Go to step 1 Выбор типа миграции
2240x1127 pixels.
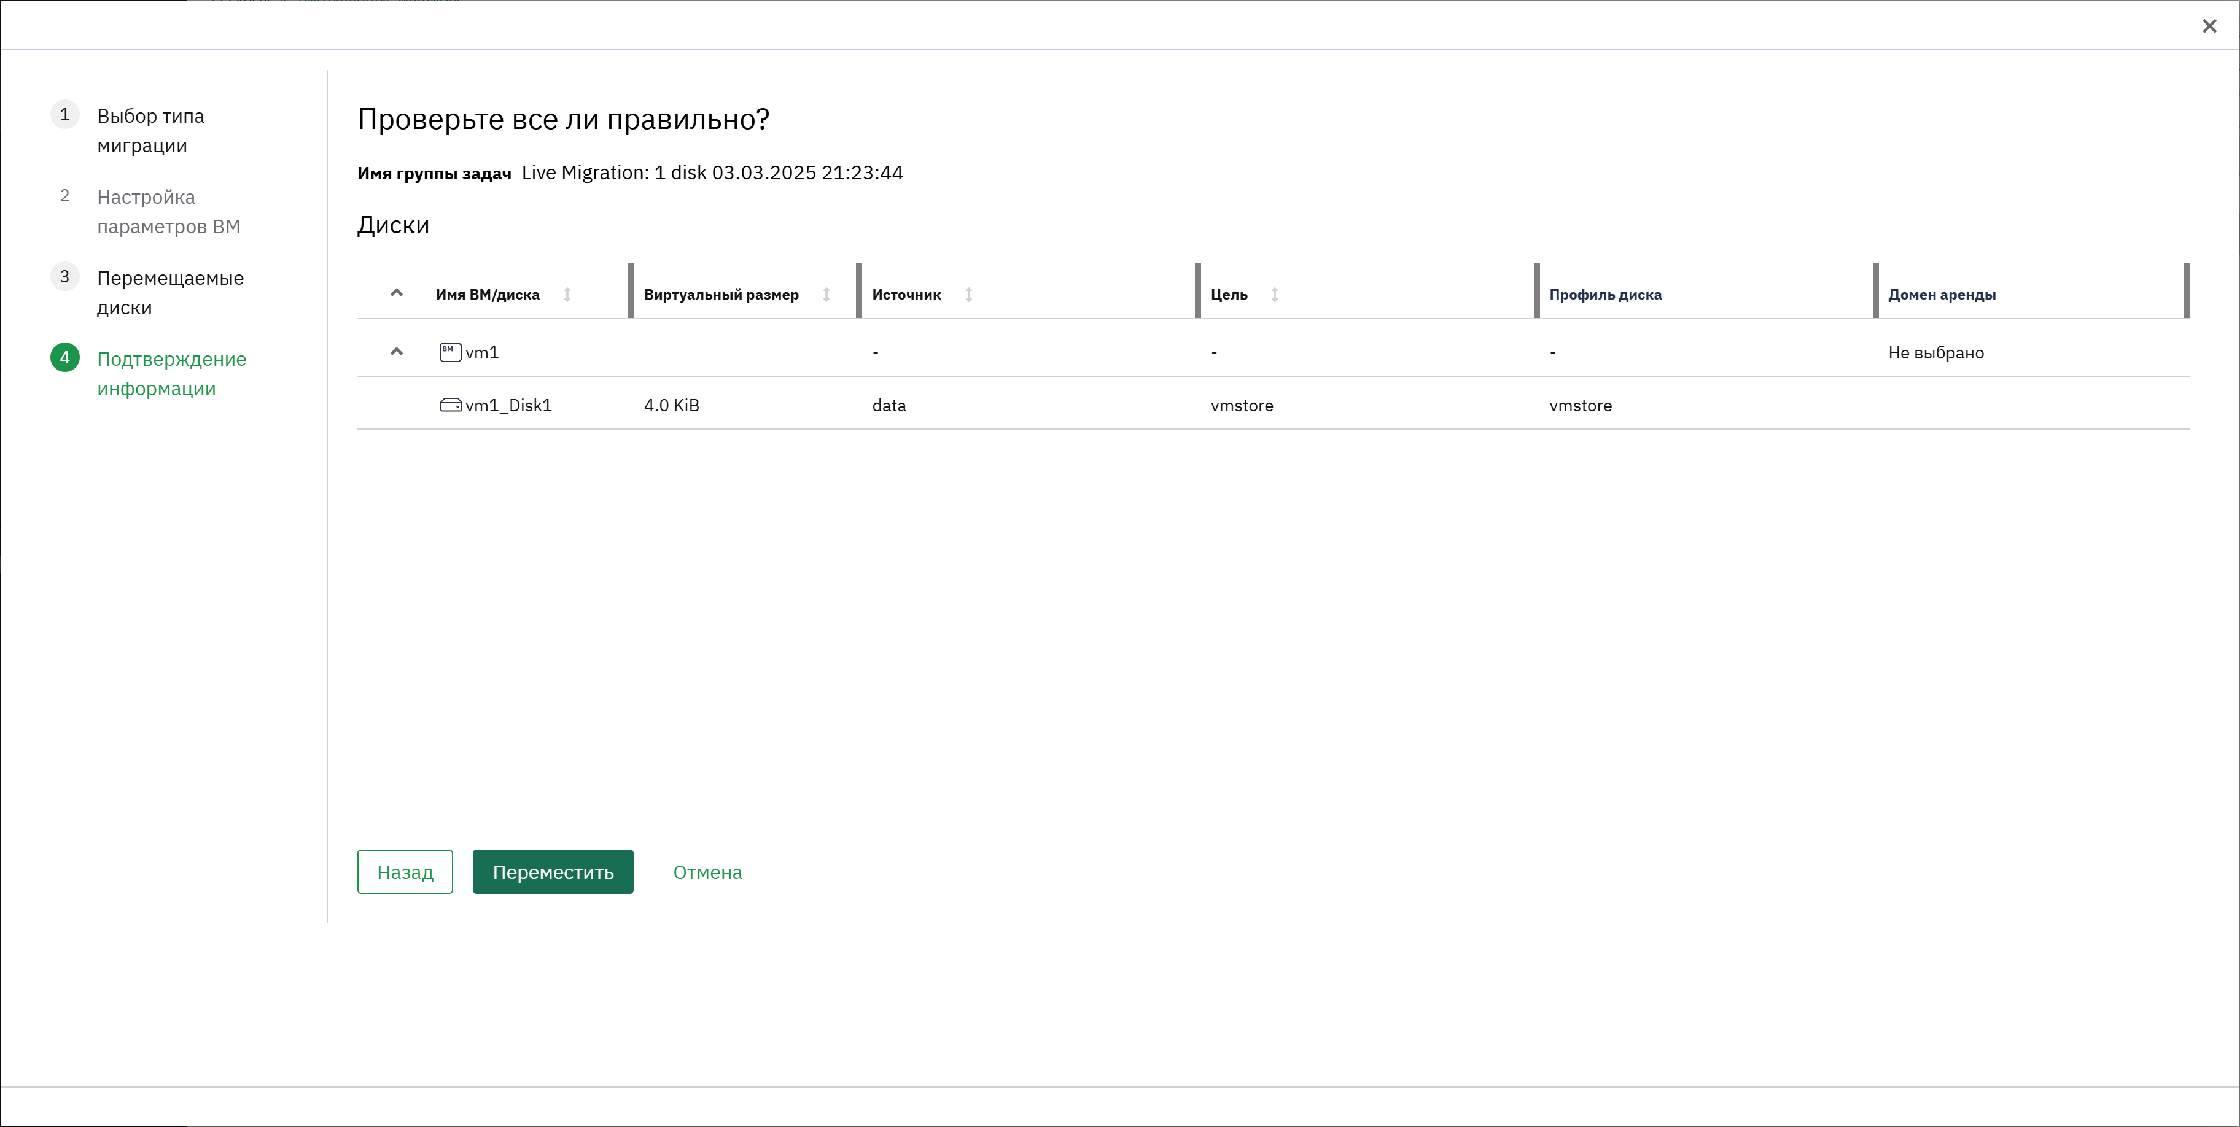click(x=150, y=130)
